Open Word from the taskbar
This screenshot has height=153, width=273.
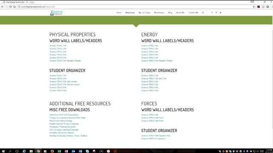[80, 151]
